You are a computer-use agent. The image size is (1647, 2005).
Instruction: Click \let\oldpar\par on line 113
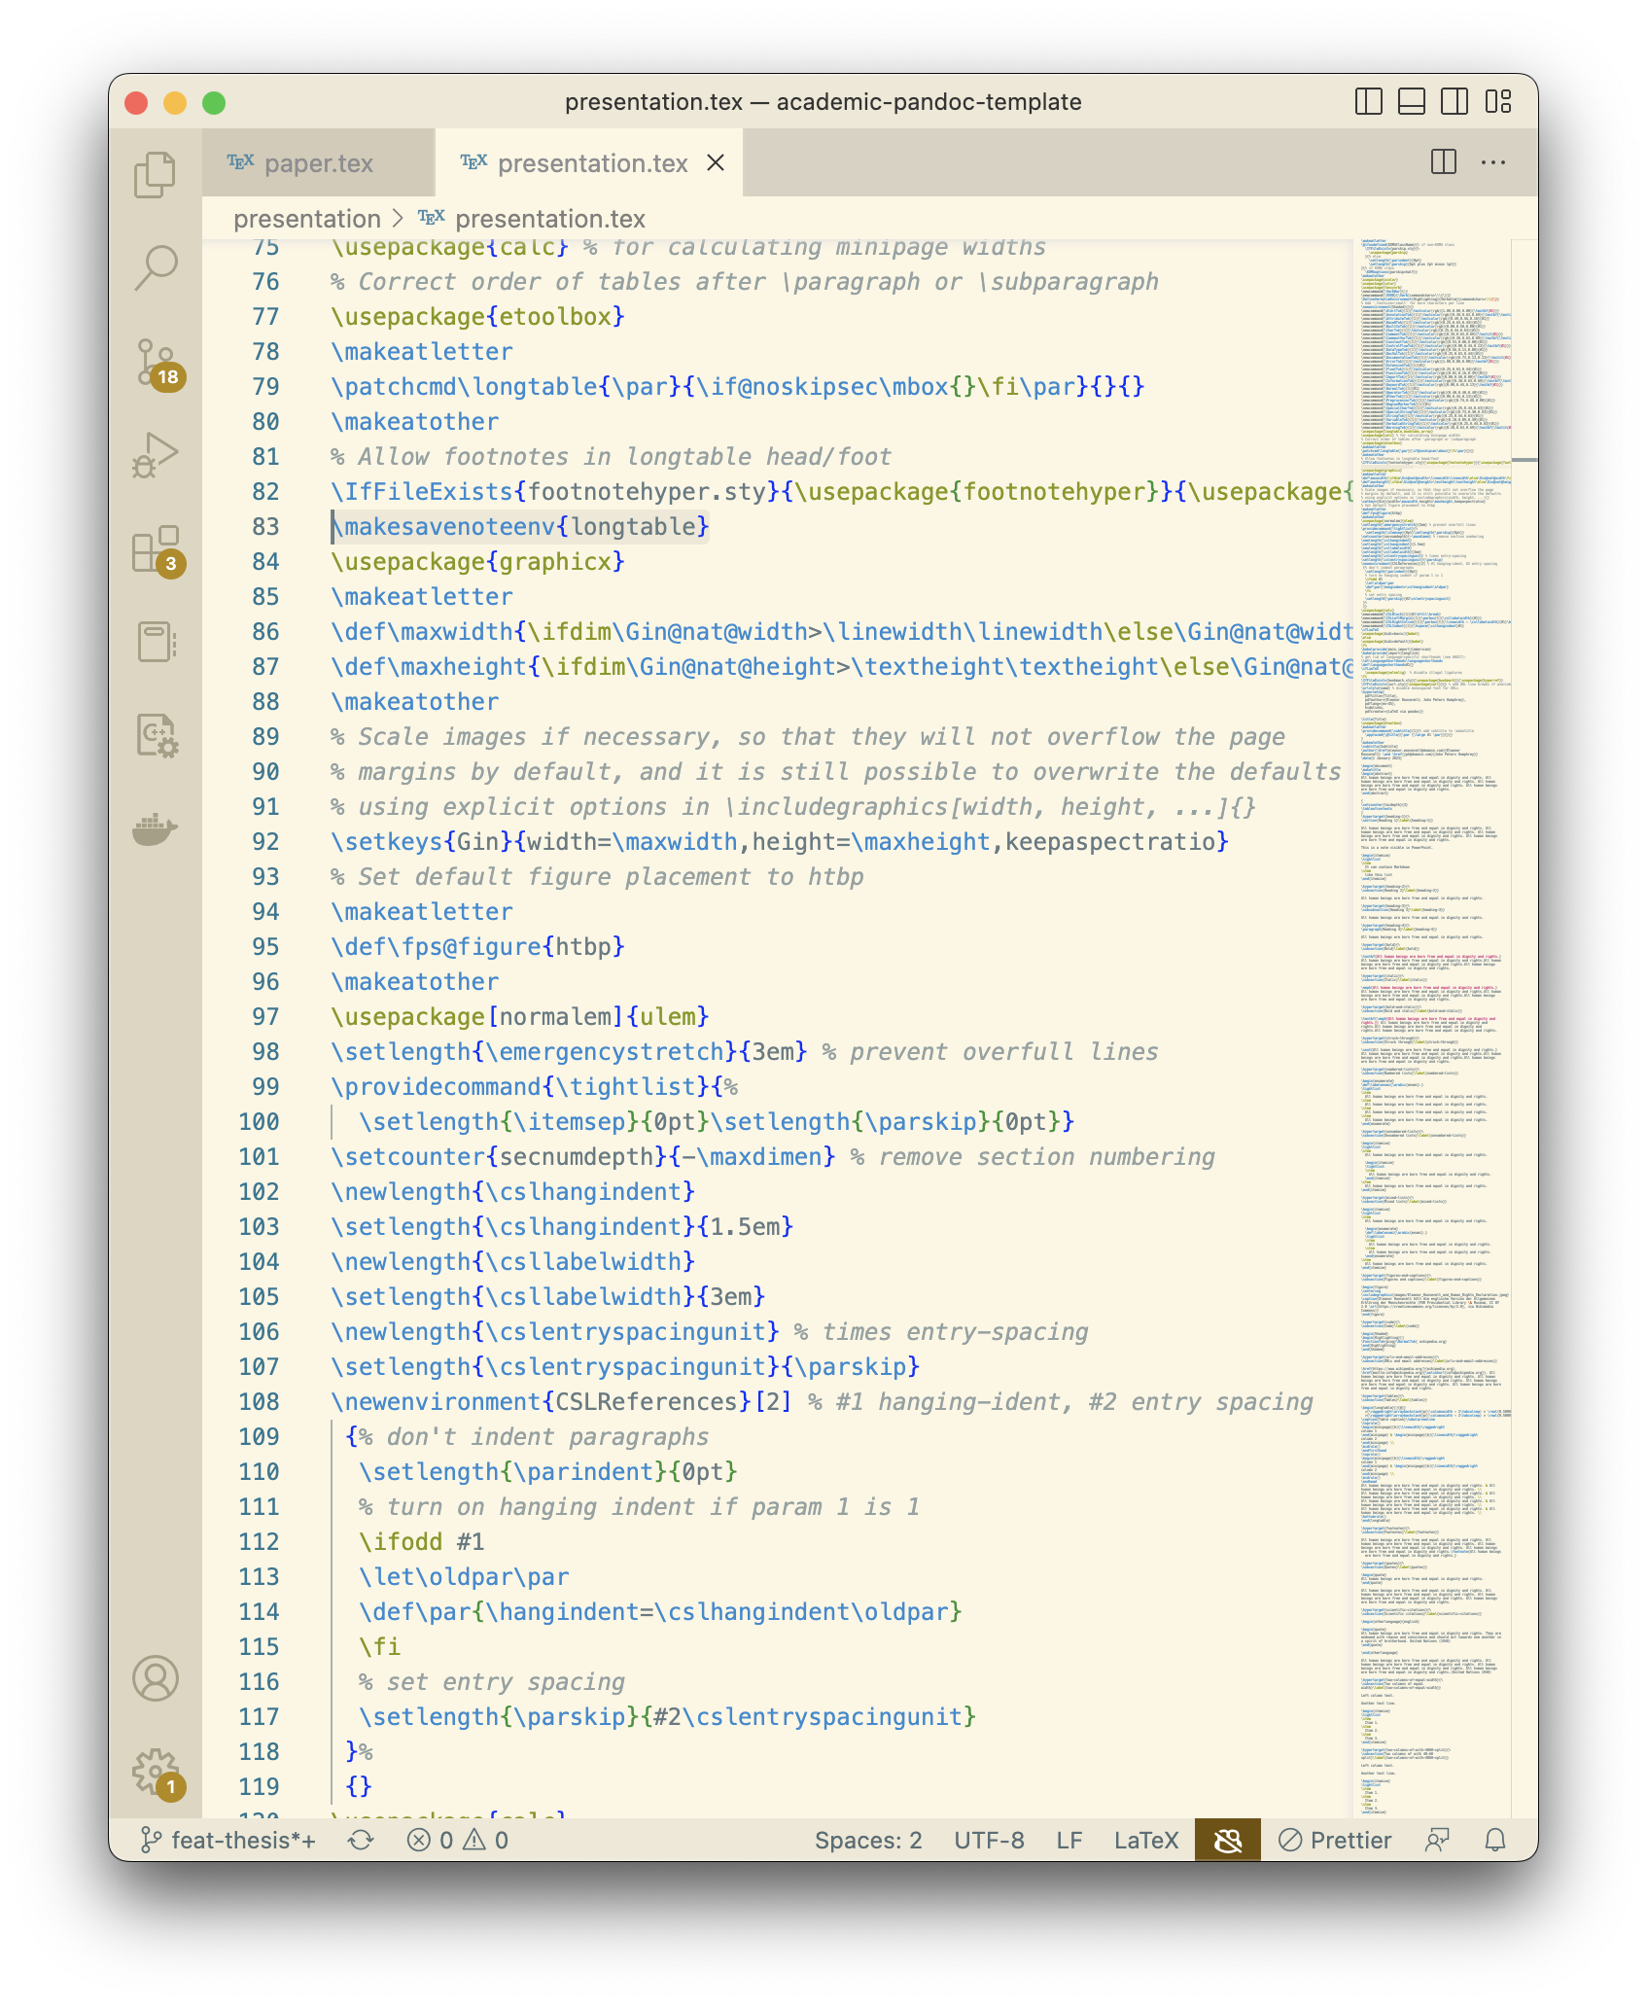pyautogui.click(x=464, y=1577)
